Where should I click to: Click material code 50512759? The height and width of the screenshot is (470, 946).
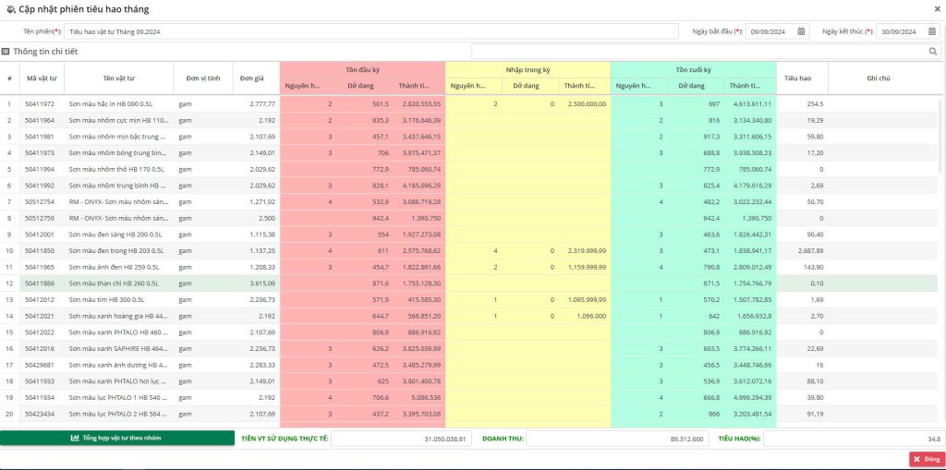click(40, 219)
